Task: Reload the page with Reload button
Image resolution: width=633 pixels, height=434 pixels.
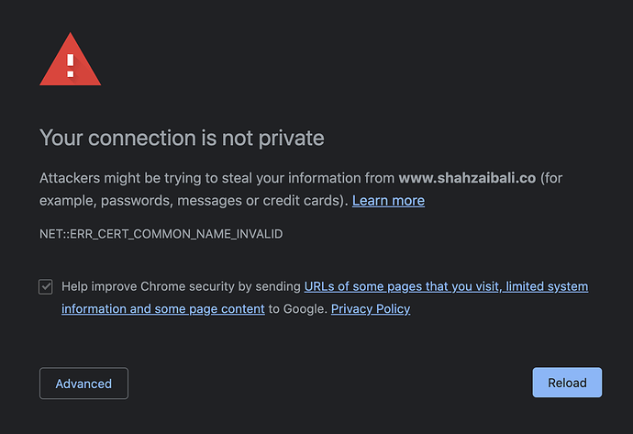Action: pyautogui.click(x=567, y=383)
